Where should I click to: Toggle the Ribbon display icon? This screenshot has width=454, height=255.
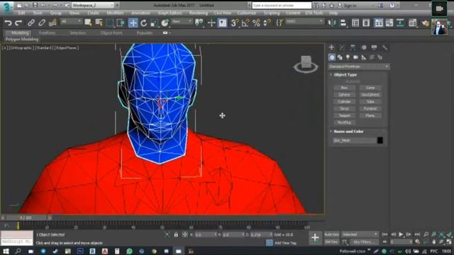[x=378, y=23]
